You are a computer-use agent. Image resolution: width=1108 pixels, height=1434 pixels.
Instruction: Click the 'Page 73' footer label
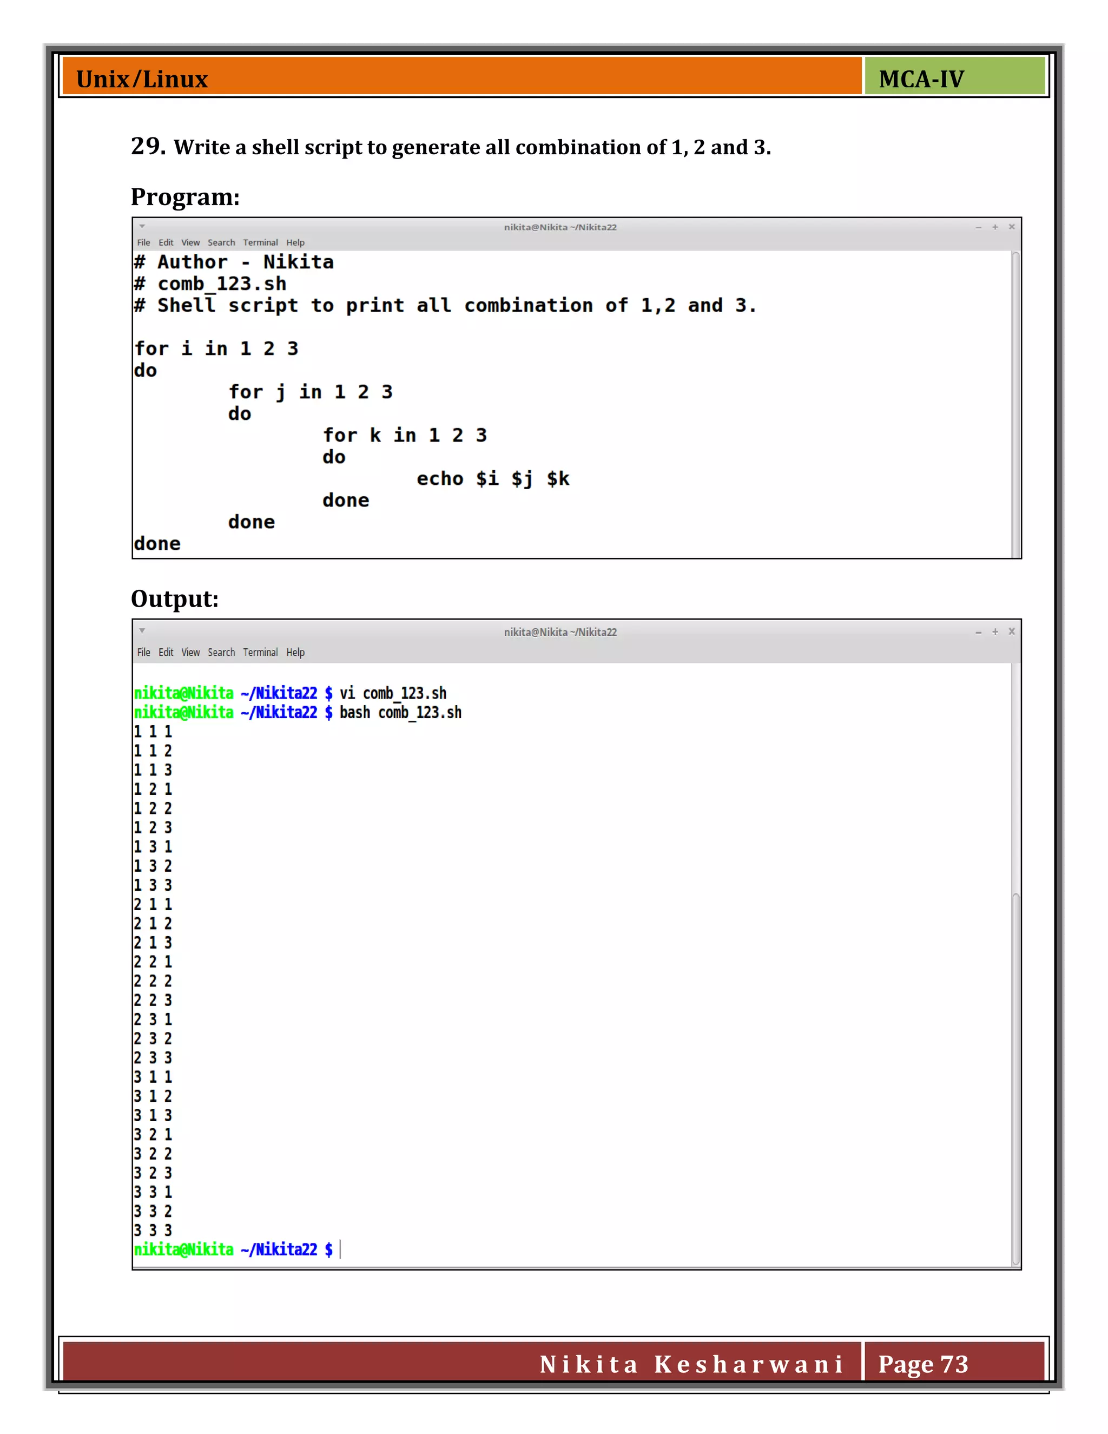[x=923, y=1364]
